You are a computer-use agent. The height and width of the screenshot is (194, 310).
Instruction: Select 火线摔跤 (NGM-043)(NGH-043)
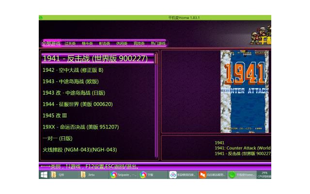pos(79,150)
